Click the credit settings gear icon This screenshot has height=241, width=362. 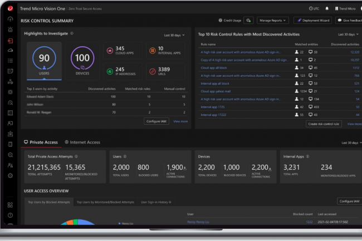(248, 20)
